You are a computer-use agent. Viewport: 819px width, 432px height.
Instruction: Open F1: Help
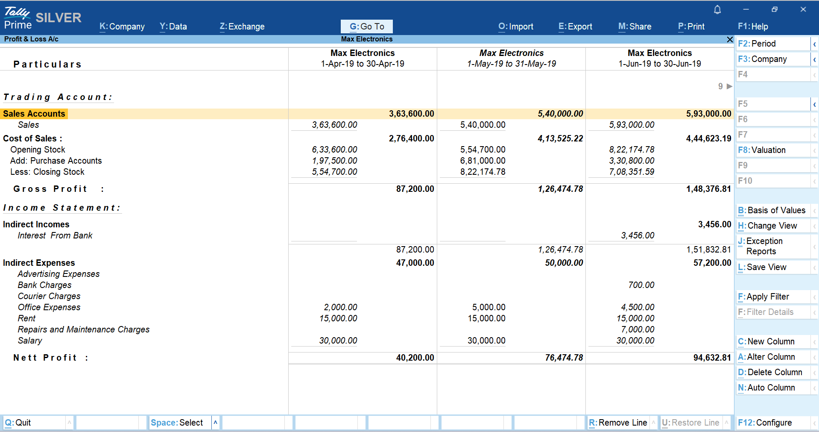pos(753,26)
